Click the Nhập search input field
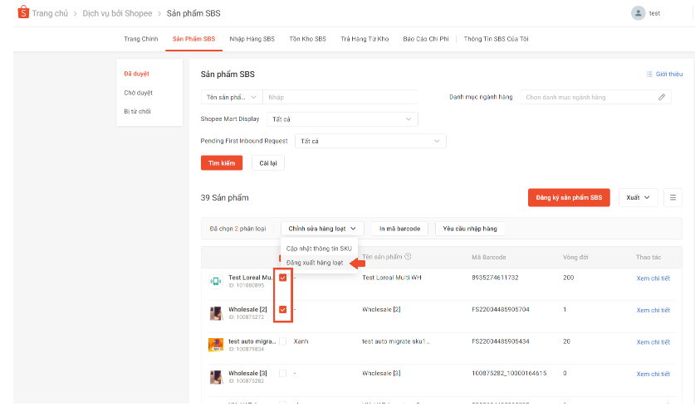 point(340,97)
